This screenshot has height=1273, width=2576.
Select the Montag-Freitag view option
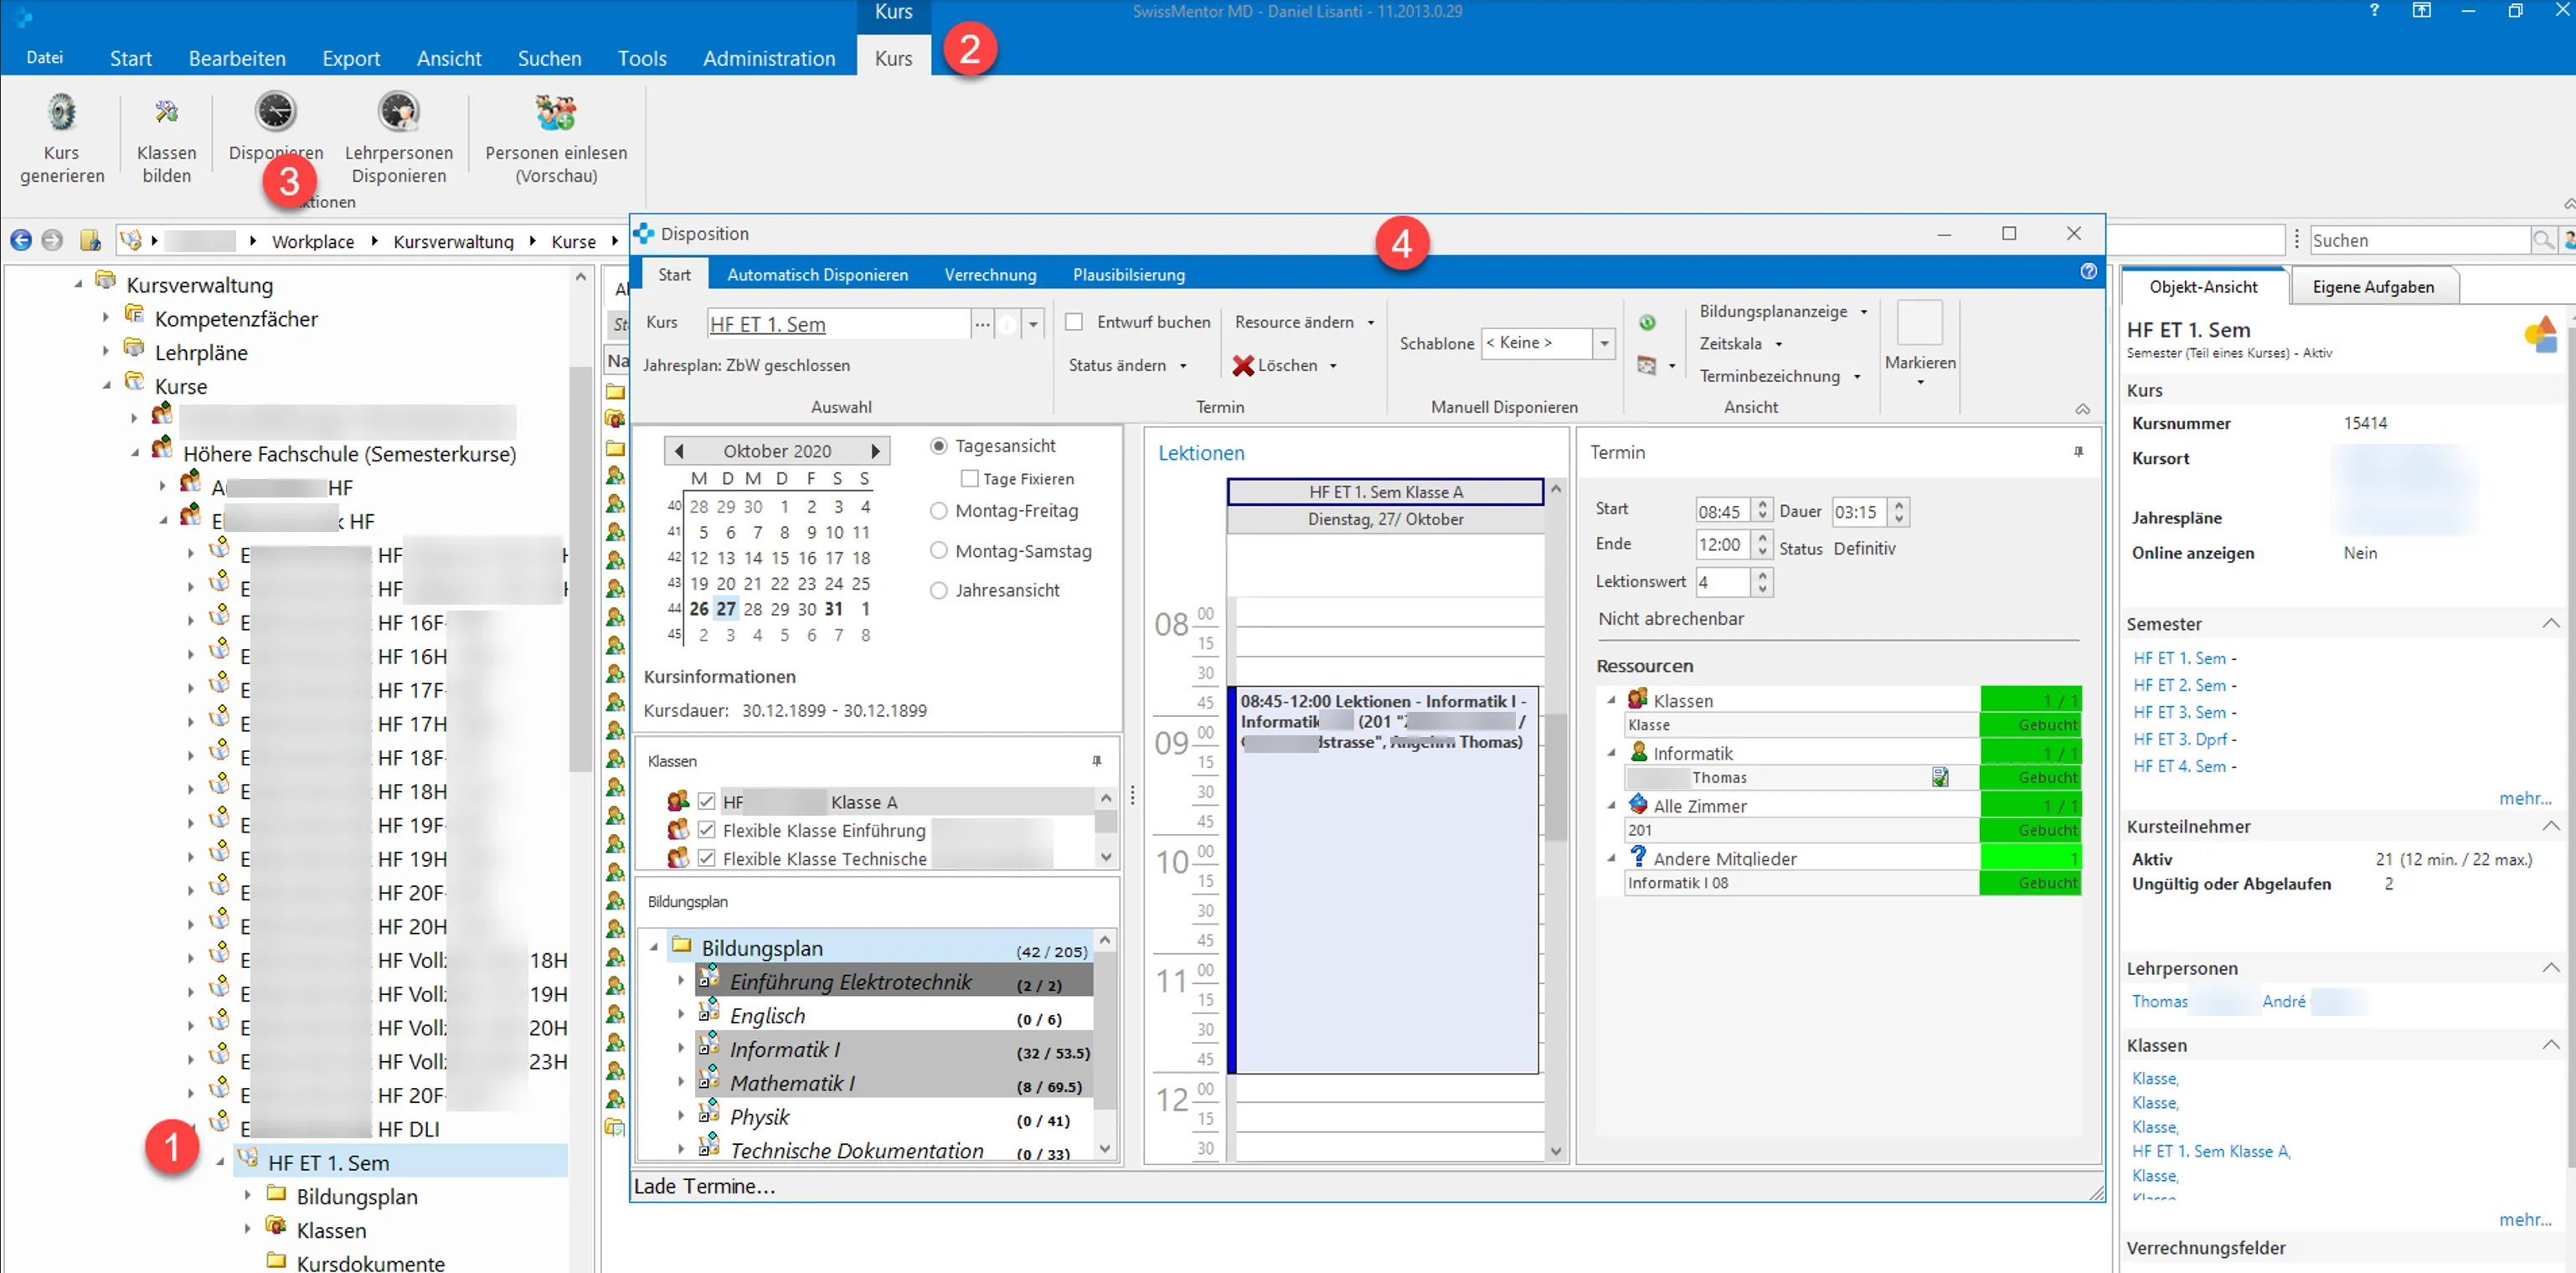tap(938, 511)
